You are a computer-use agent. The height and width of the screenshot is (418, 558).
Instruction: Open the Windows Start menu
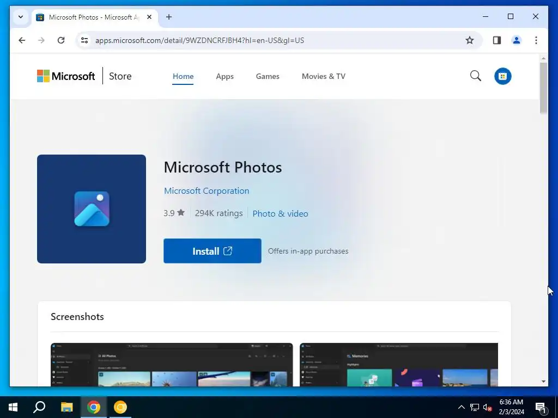[x=13, y=407]
